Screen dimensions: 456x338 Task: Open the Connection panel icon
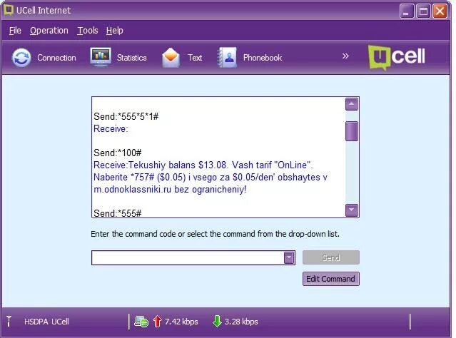point(21,58)
